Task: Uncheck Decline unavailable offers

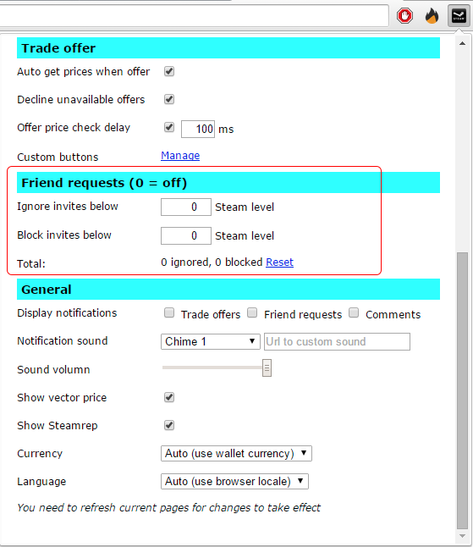Action: pyautogui.click(x=169, y=99)
